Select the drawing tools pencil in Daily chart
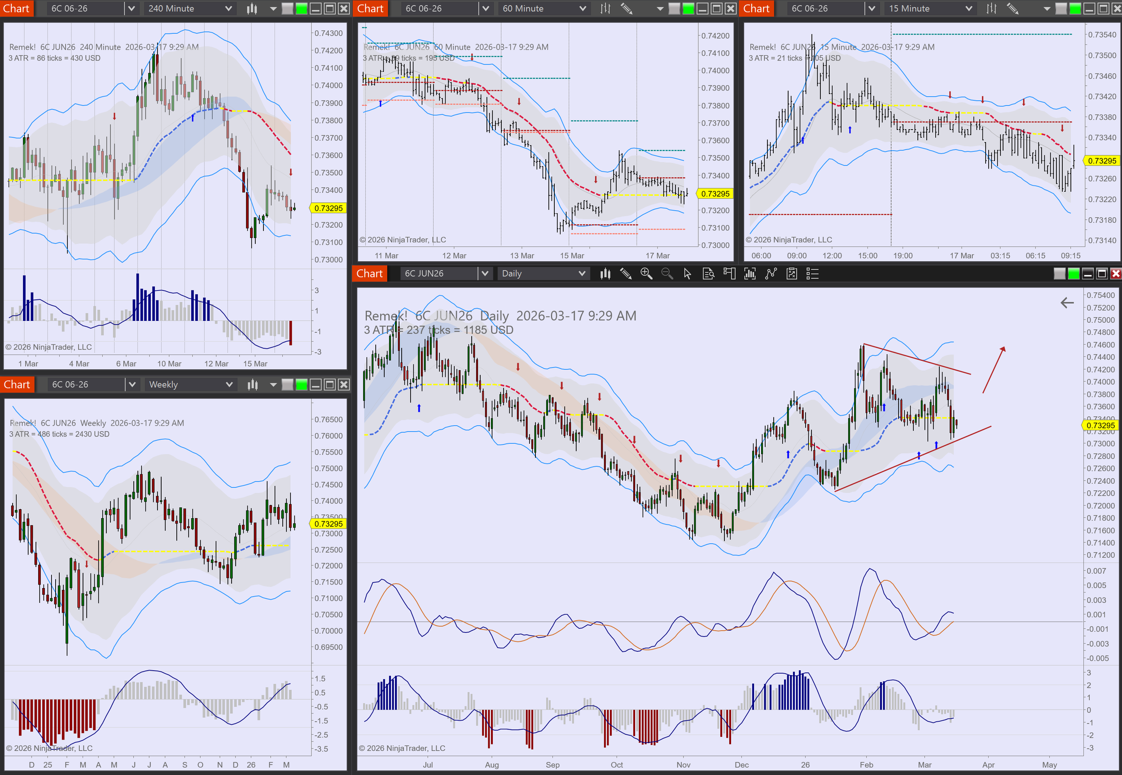Viewport: 1122px width, 775px height. (x=626, y=274)
